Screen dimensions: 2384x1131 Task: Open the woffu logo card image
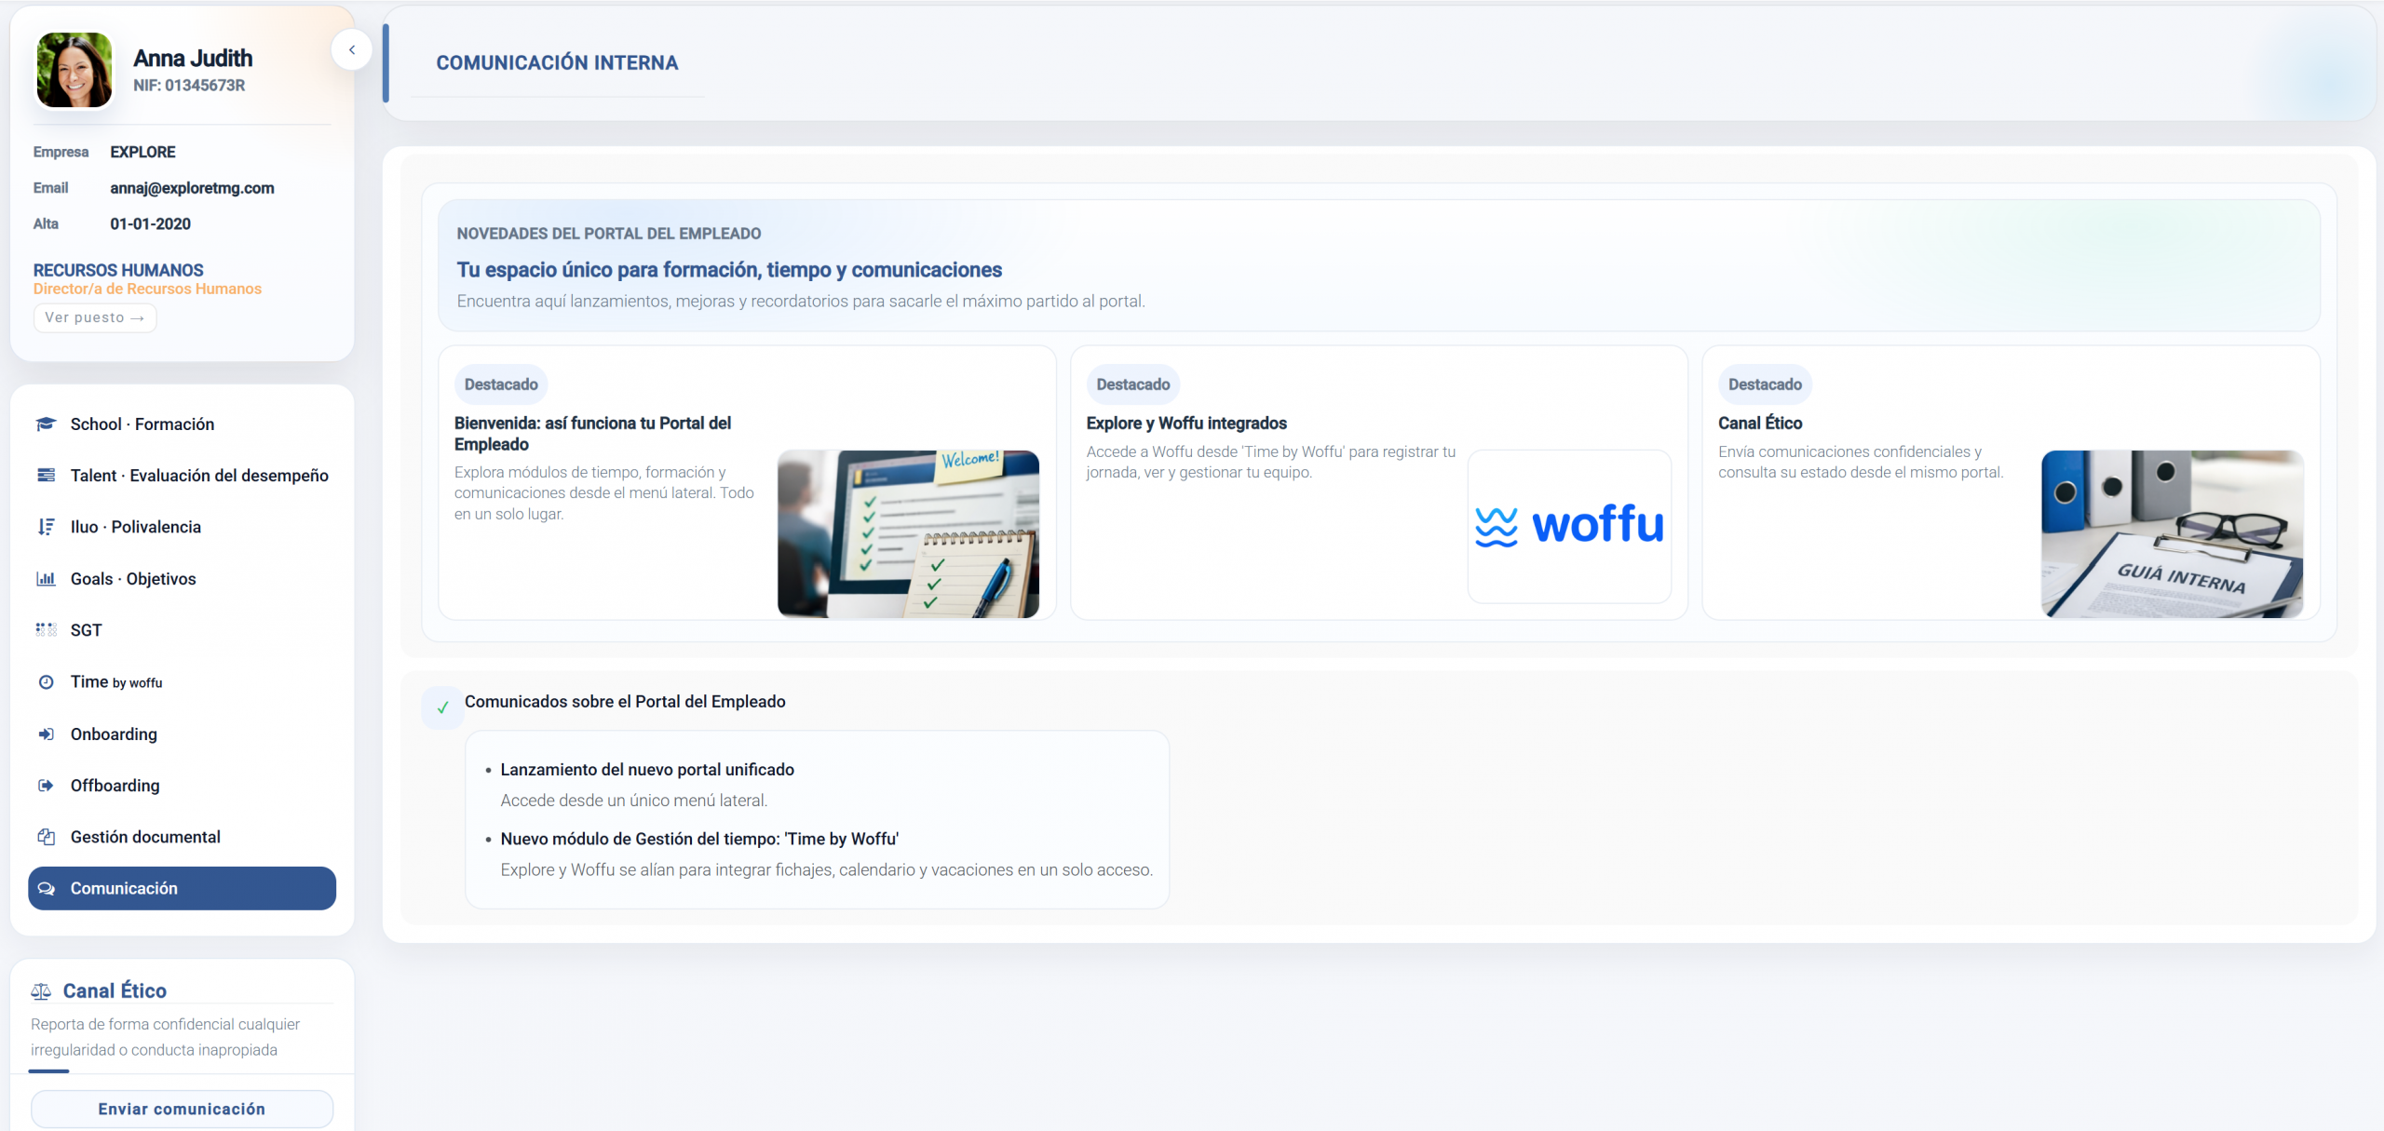click(1569, 526)
